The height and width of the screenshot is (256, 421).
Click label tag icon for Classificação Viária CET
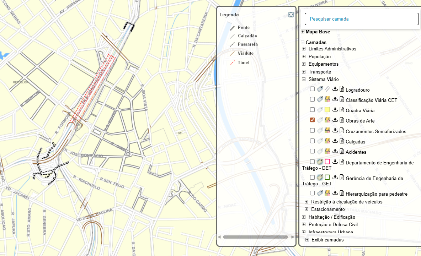point(320,99)
